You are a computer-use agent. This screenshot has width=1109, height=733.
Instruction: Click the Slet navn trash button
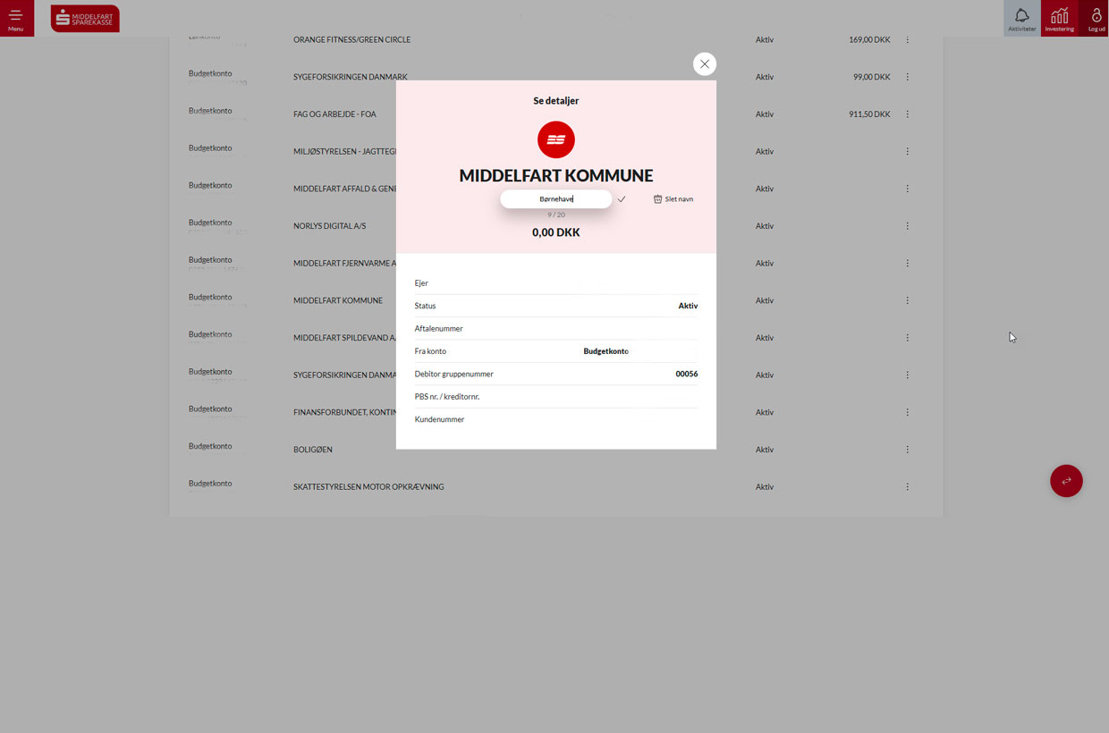[x=673, y=199]
